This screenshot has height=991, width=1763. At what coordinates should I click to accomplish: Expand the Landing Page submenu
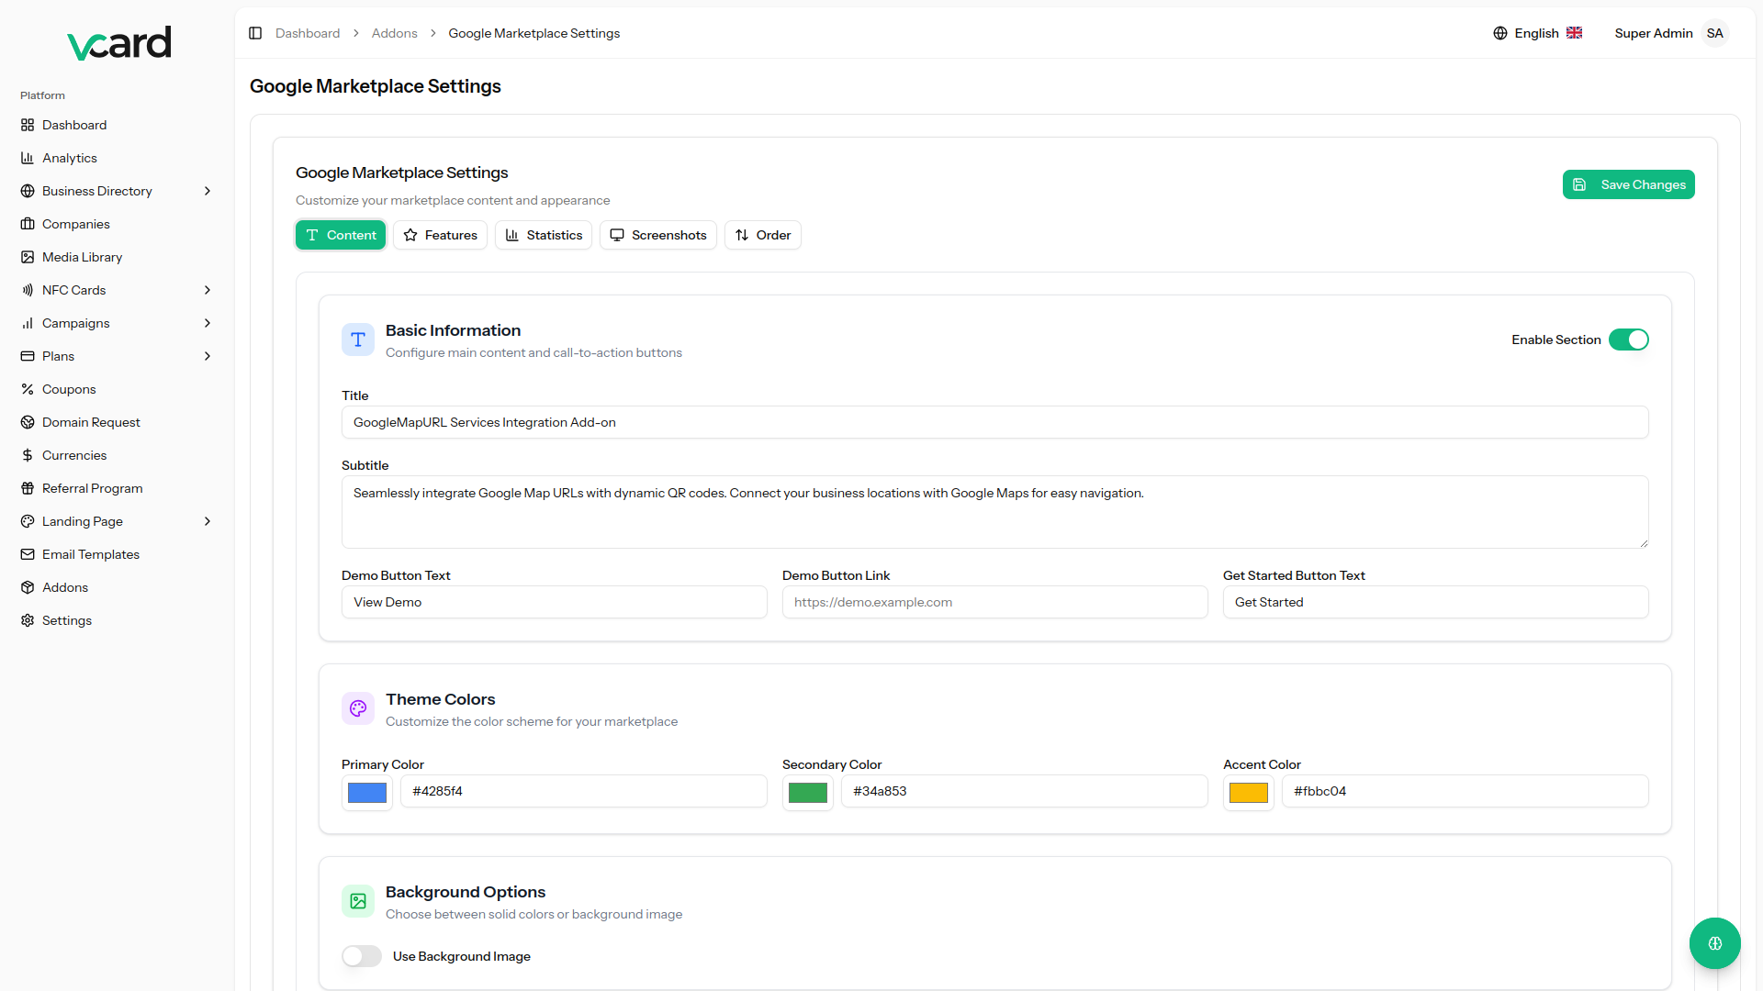tap(208, 521)
